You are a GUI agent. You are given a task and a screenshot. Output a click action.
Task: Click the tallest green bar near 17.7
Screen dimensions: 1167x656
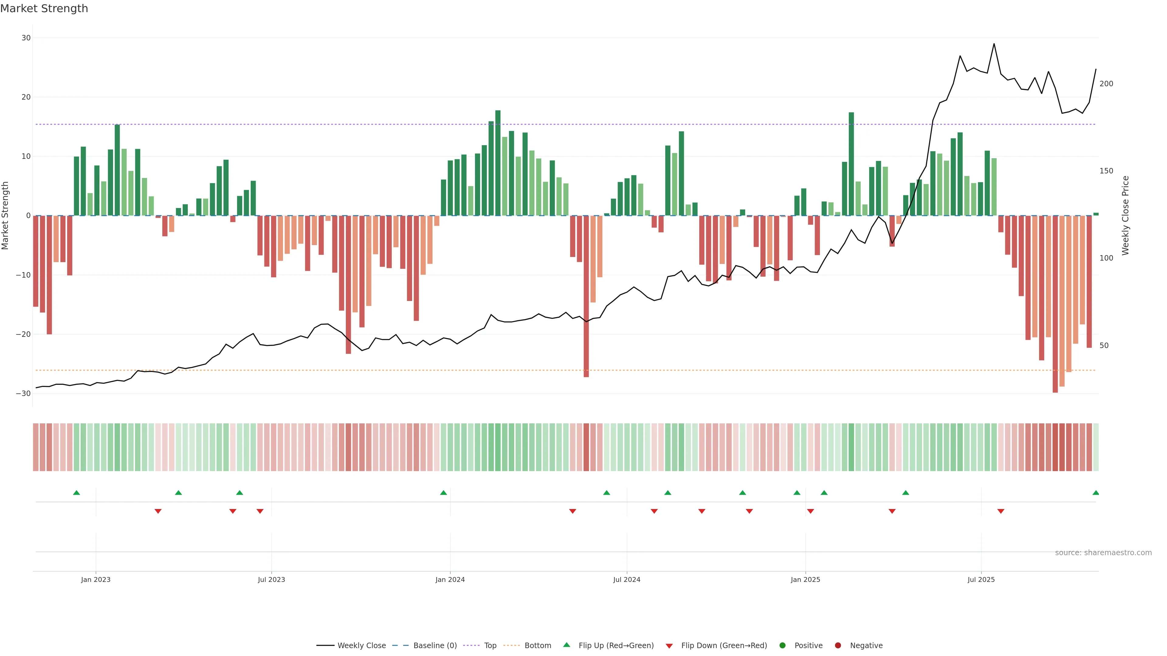point(498,163)
